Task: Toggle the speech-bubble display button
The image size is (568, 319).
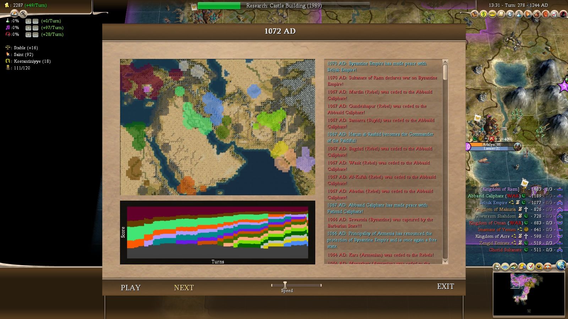Action: (x=522, y=267)
